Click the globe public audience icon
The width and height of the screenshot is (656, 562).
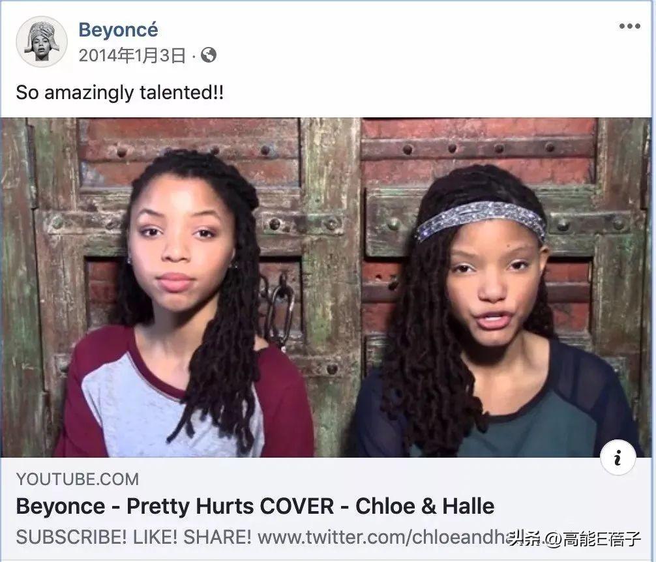[209, 55]
